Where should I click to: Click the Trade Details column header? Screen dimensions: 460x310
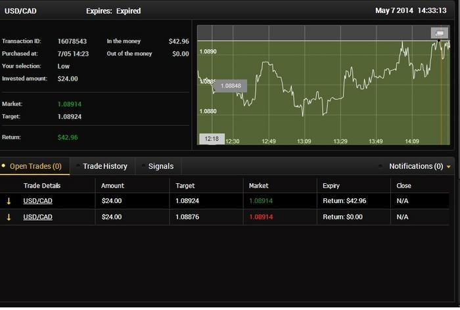point(42,186)
